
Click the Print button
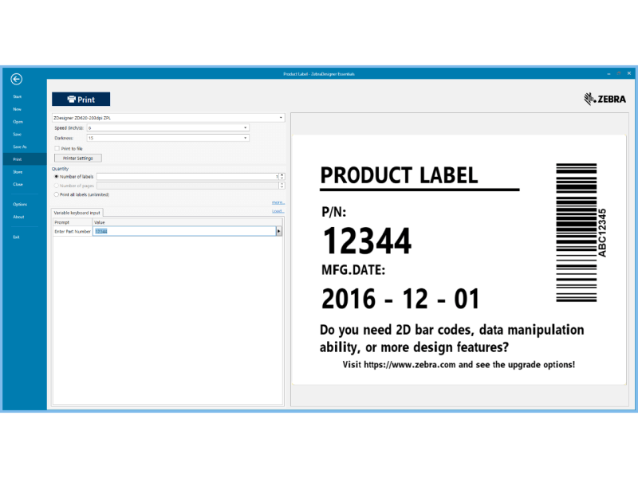(x=81, y=99)
